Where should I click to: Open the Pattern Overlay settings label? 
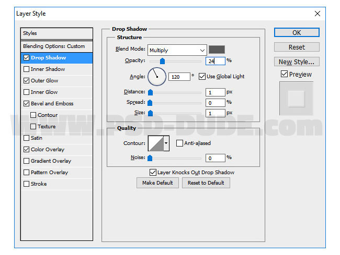click(x=50, y=172)
